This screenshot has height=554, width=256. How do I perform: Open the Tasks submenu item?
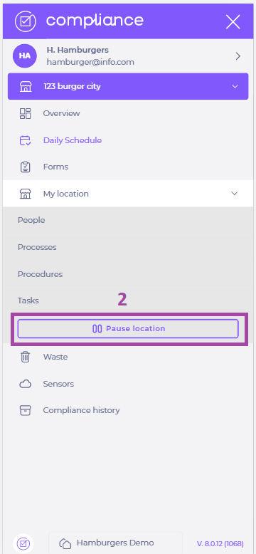[x=28, y=300]
